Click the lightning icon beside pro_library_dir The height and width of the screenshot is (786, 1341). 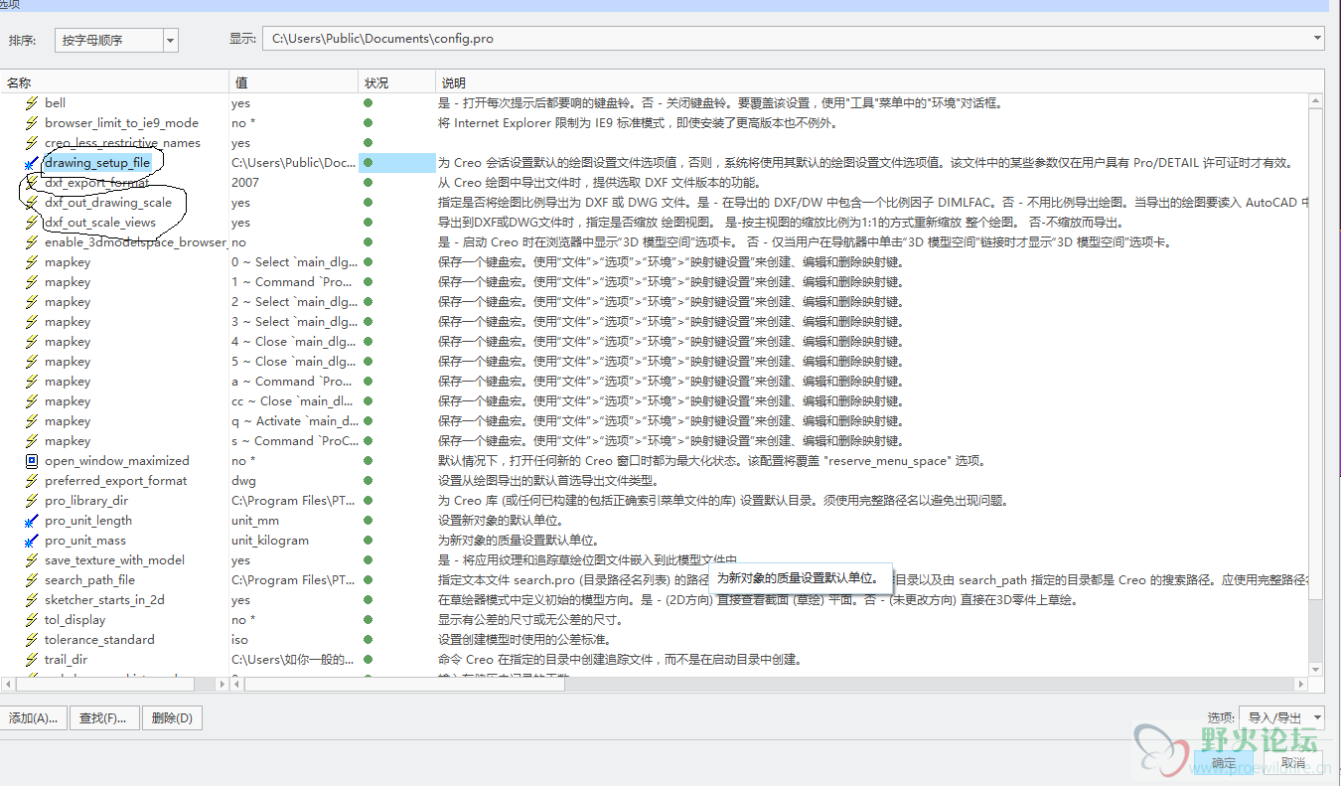coord(32,501)
